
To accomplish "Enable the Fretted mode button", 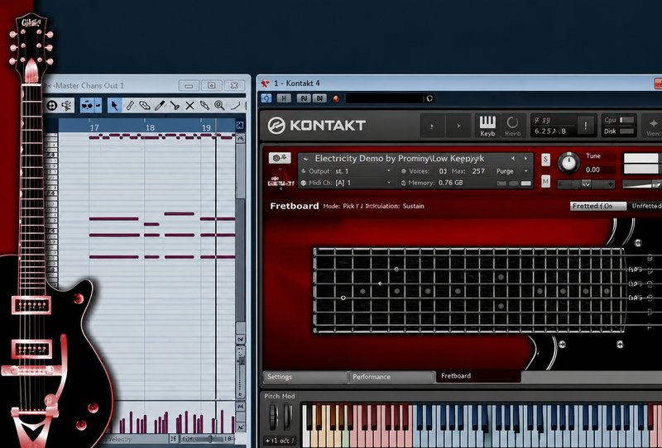I will (x=597, y=206).
